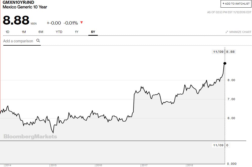Click the 2015 marker on time axis
The width and height of the screenshot is (252, 167).
tap(53, 165)
